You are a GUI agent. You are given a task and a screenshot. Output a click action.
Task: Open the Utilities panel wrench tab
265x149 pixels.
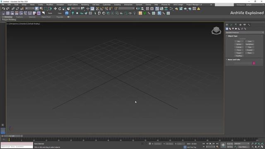pyautogui.click(x=249, y=25)
